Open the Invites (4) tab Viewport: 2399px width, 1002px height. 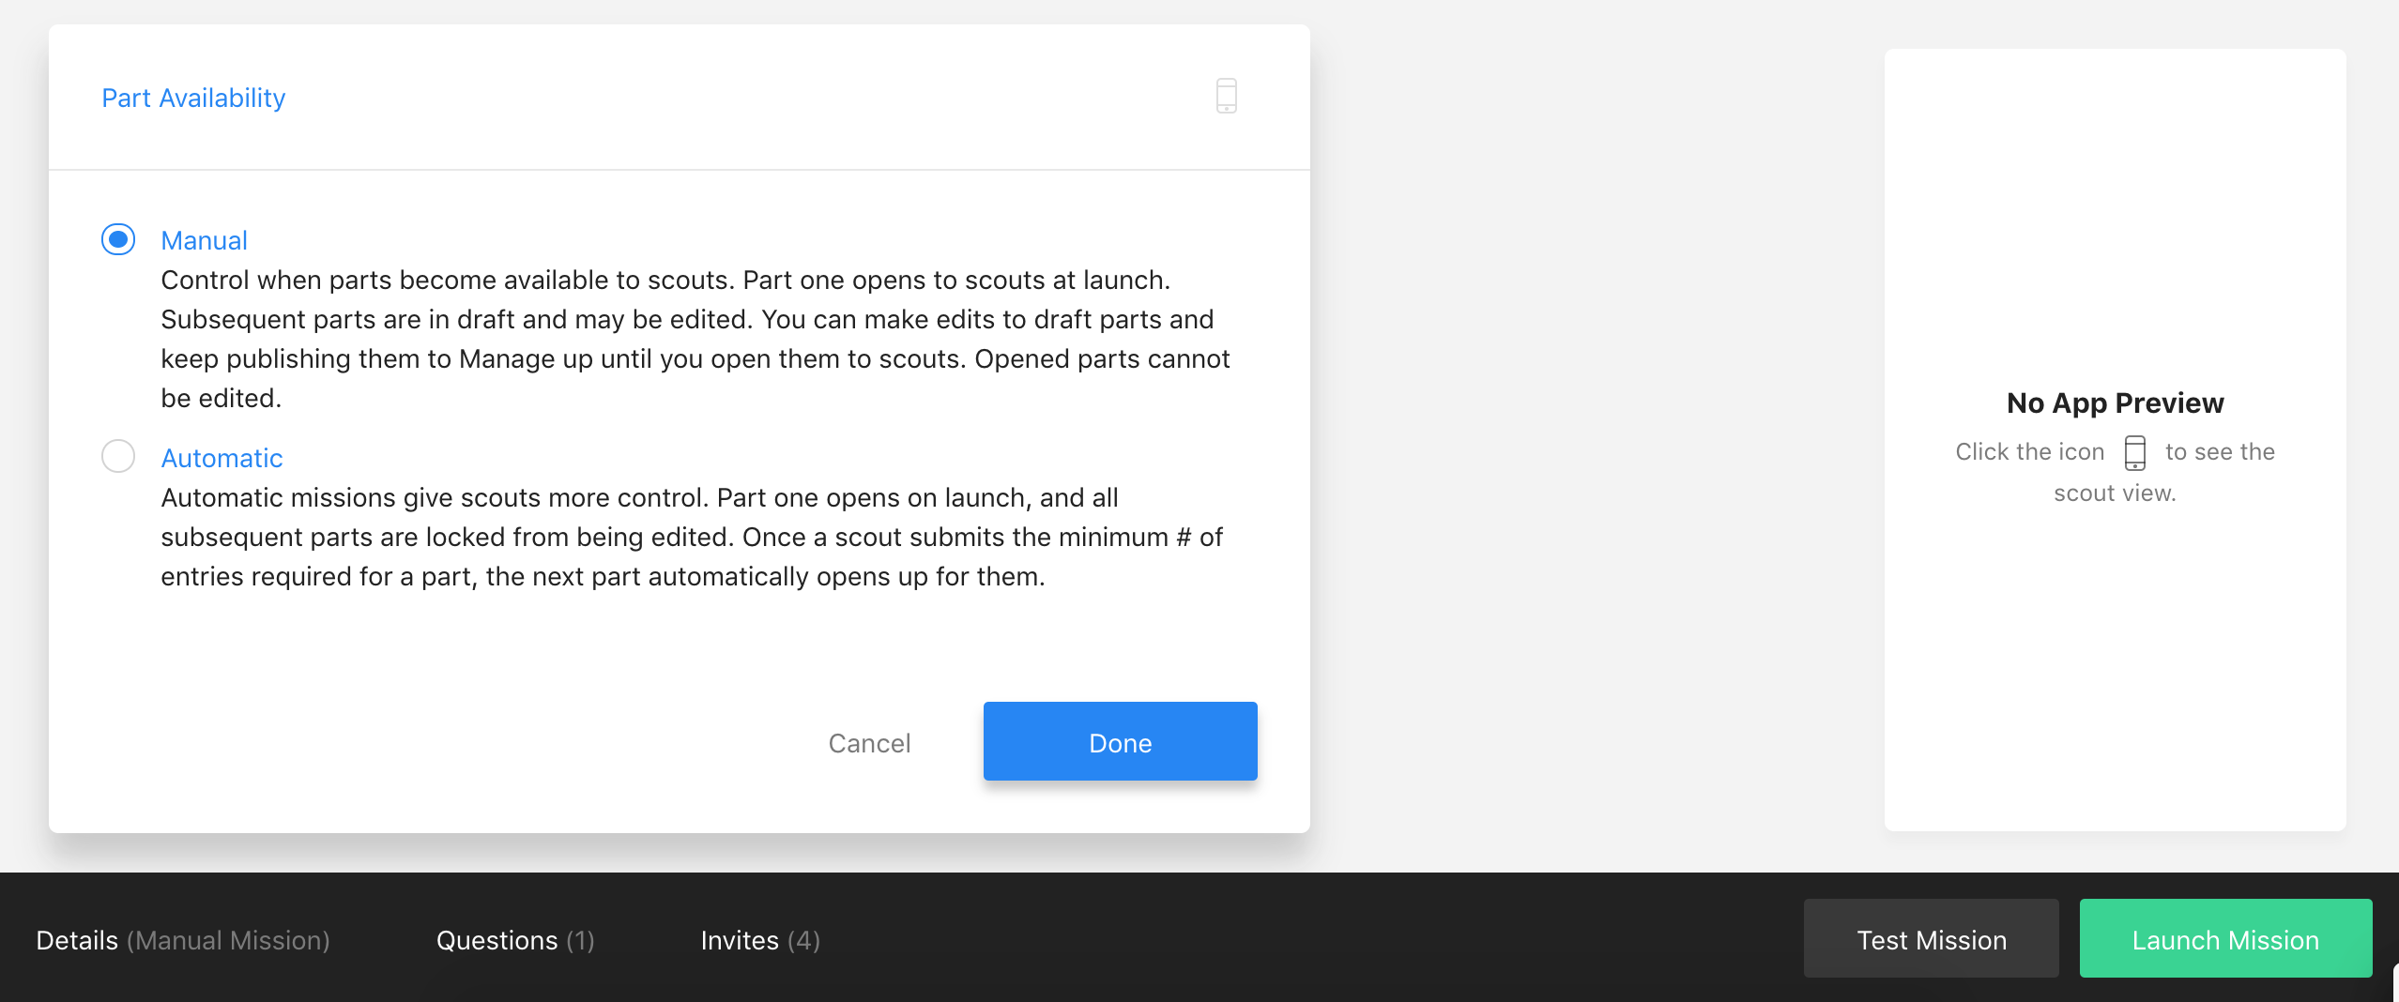click(x=760, y=940)
